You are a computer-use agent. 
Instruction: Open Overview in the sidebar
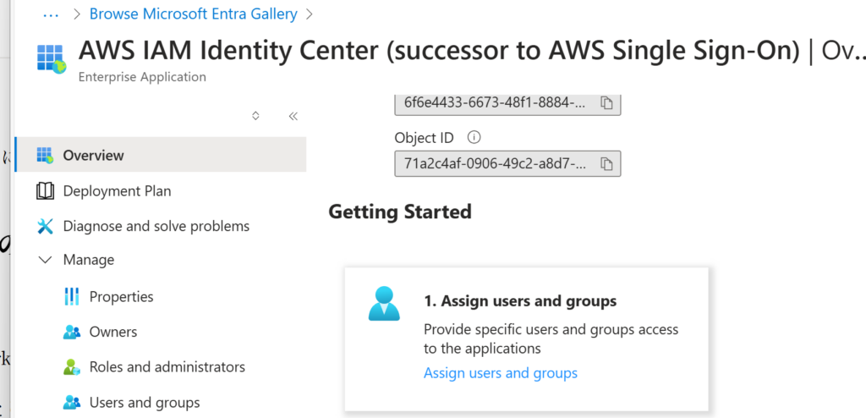tap(161, 155)
